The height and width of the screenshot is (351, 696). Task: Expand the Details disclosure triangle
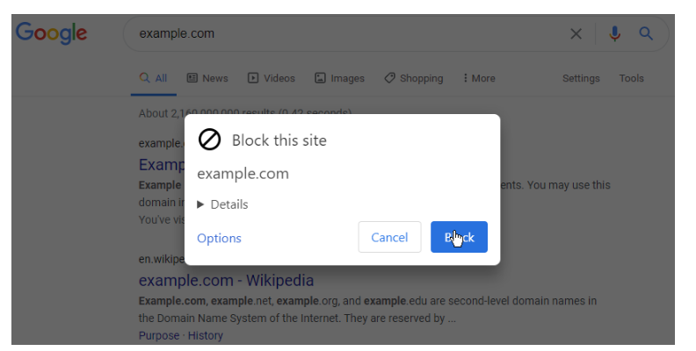pos(201,204)
